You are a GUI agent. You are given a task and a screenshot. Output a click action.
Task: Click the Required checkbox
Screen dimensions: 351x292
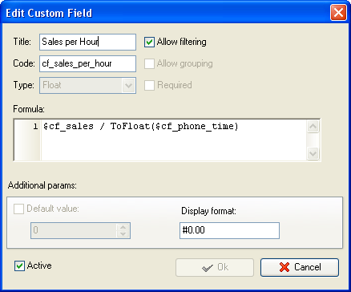coord(149,85)
